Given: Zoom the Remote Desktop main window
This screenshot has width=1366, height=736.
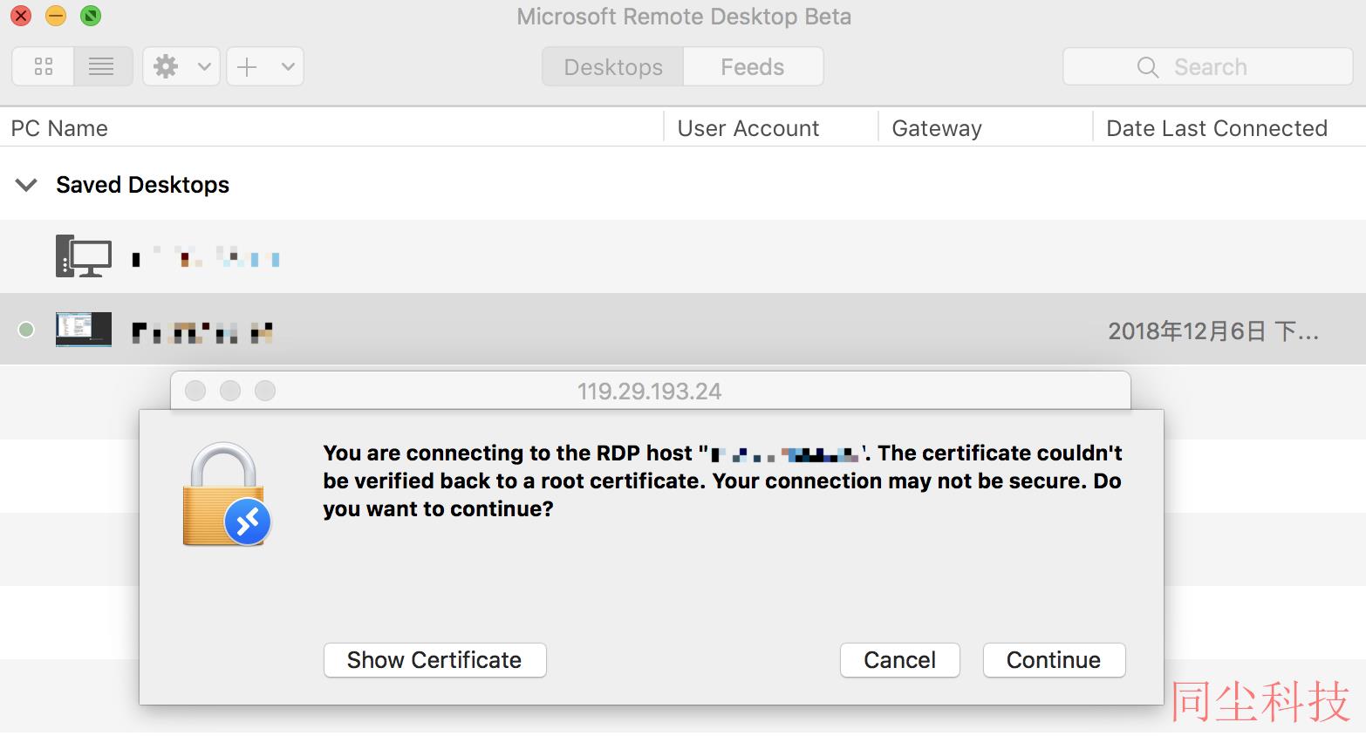Looking at the screenshot, I should pyautogui.click(x=91, y=16).
